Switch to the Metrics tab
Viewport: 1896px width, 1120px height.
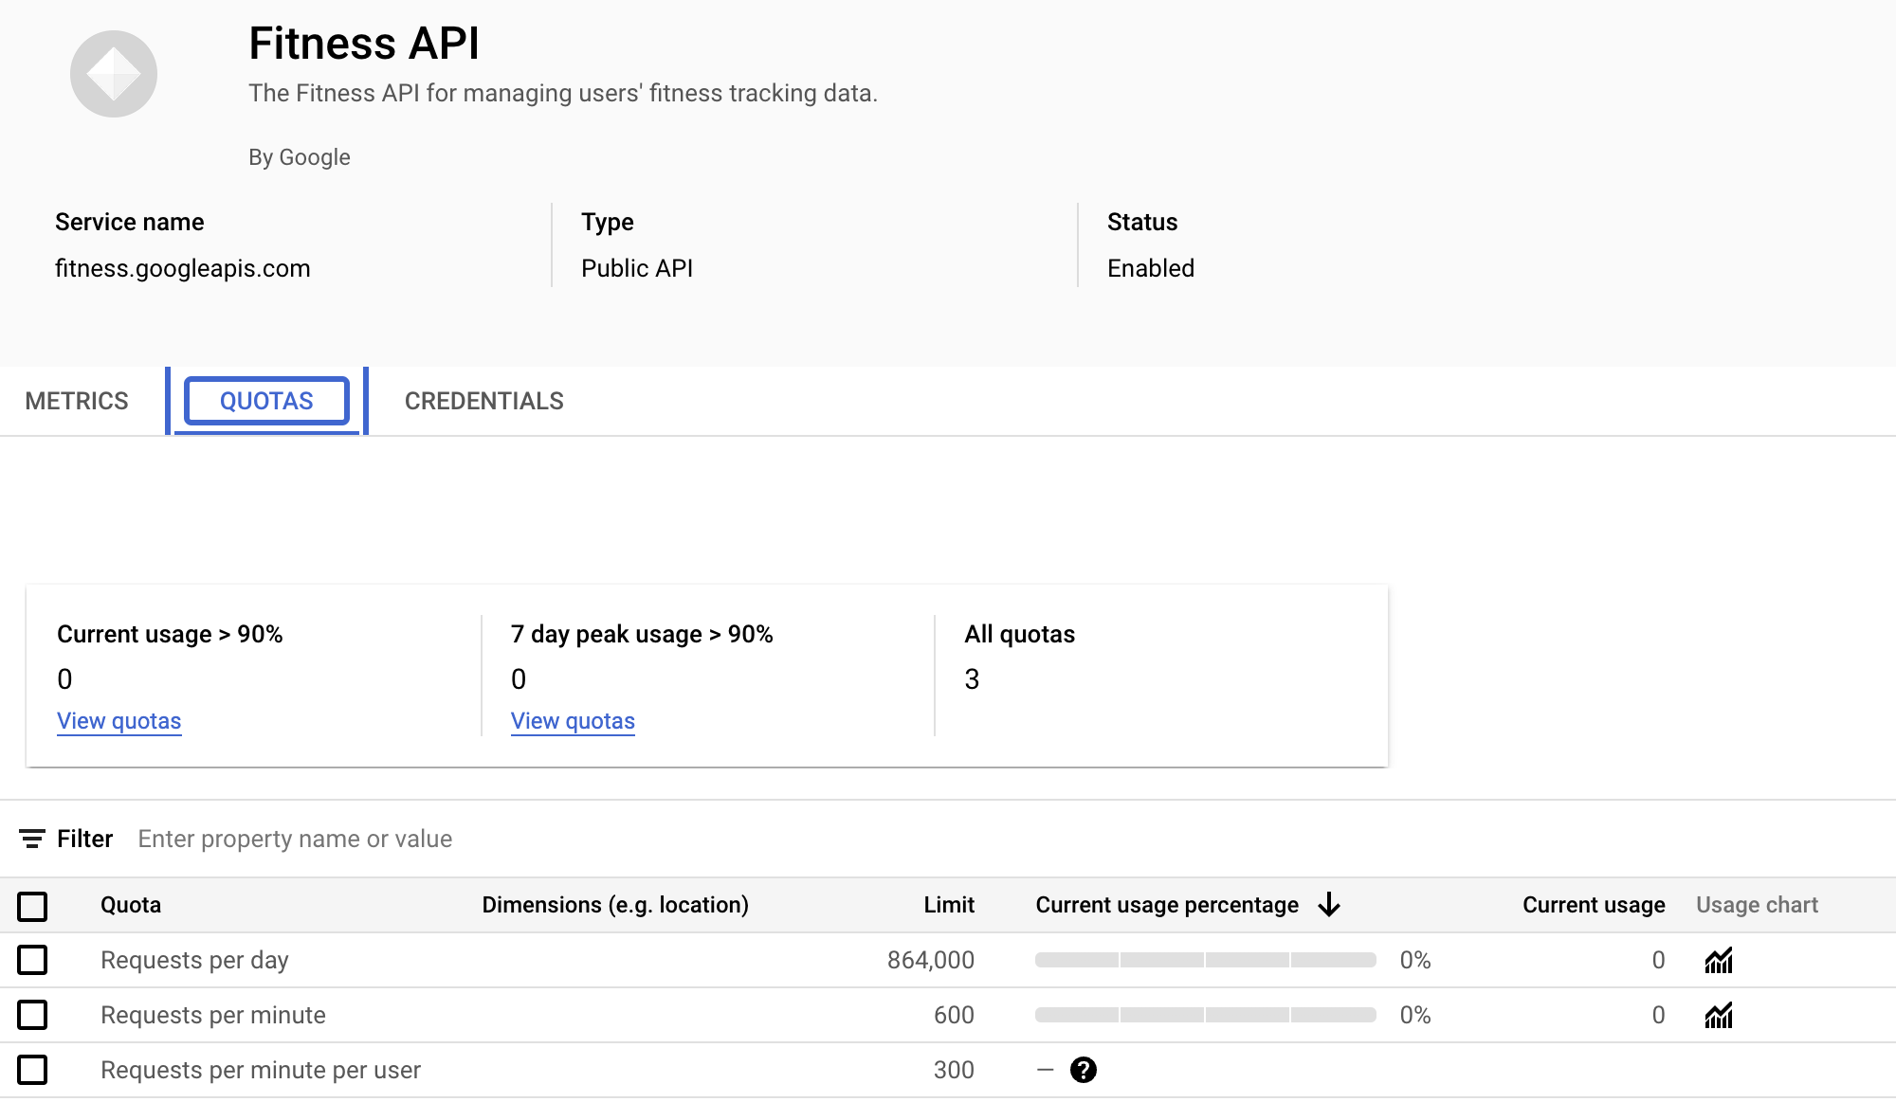(x=77, y=401)
